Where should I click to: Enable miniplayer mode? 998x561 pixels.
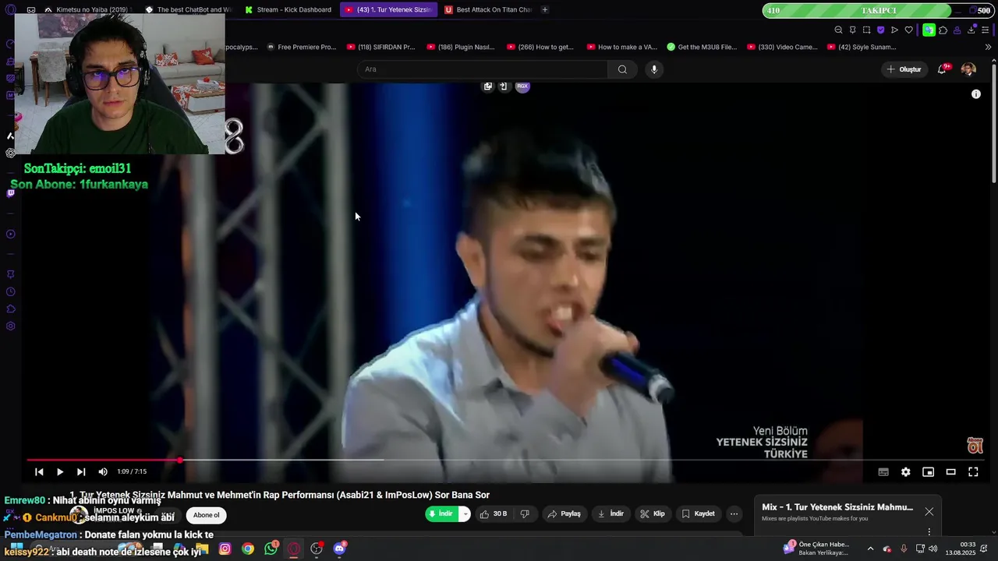tap(928, 471)
